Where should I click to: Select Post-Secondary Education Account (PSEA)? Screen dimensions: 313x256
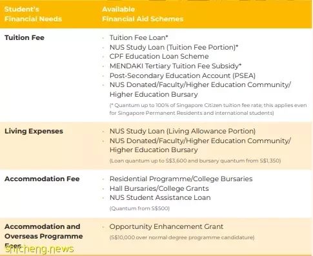pyautogui.click(x=183, y=75)
